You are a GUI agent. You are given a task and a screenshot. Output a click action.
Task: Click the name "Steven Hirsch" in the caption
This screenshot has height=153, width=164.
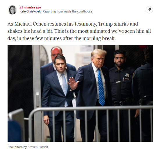38,147
